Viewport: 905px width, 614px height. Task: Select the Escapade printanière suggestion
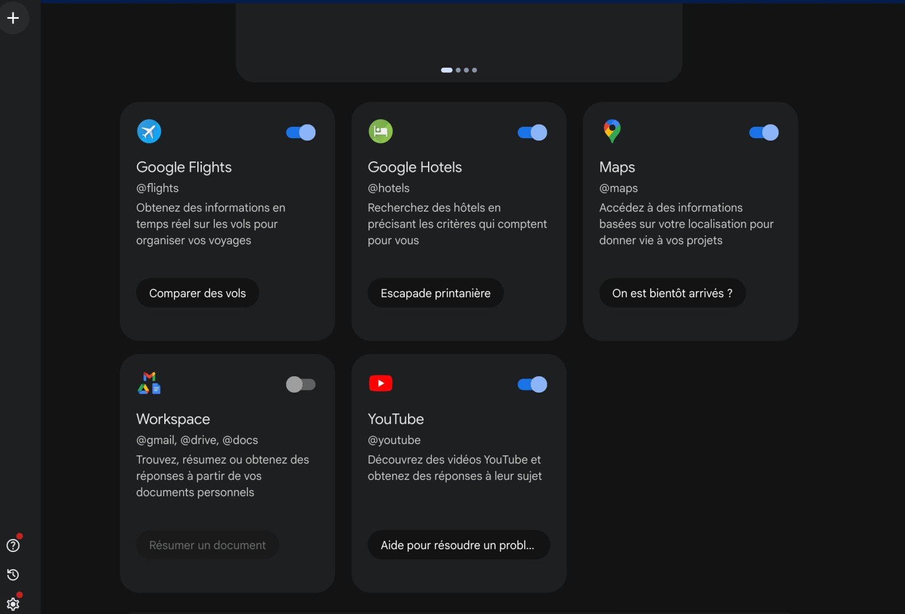pos(435,293)
